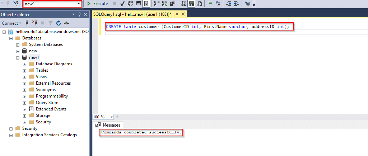Expand the Views folder
This screenshot has width=368, height=156.
[x=24, y=77]
